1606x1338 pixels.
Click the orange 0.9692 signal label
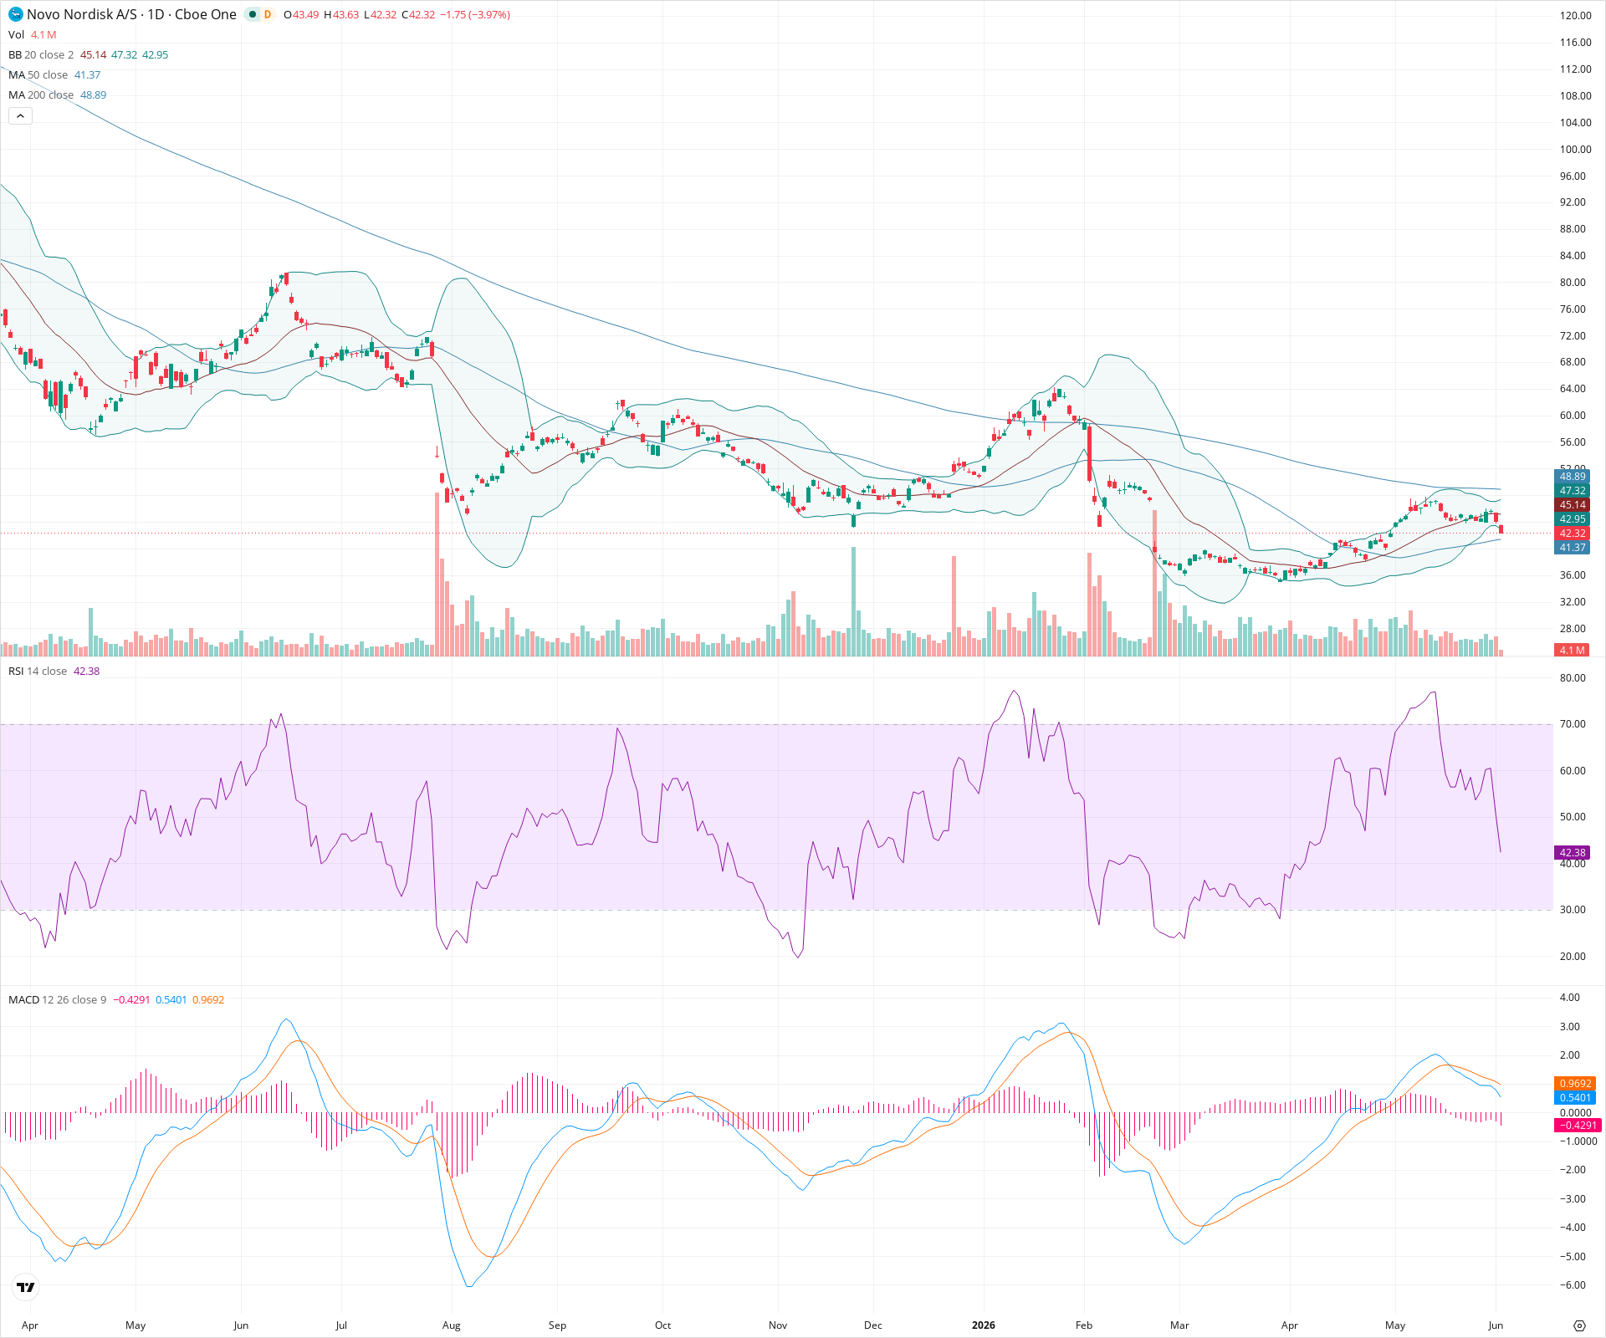coord(1575,1084)
